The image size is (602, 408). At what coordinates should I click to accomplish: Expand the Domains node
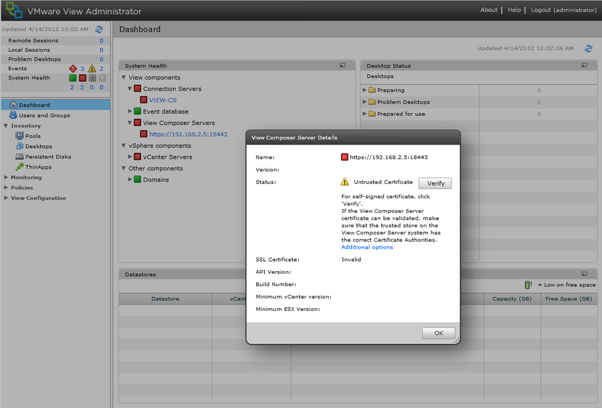tap(130, 179)
